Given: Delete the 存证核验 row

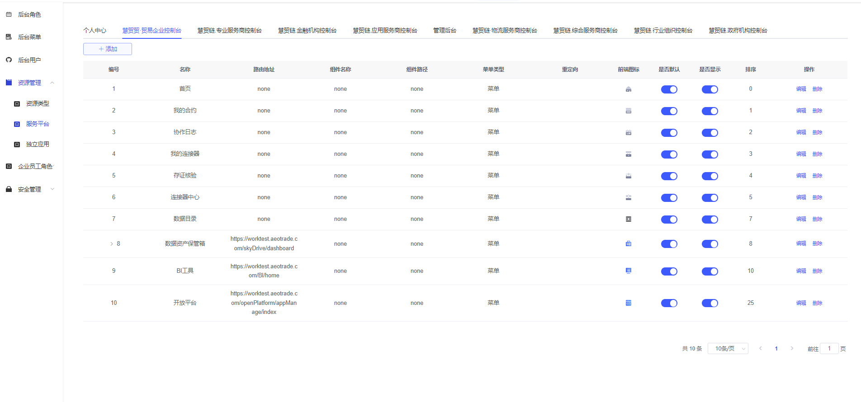Looking at the screenshot, I should (817, 176).
